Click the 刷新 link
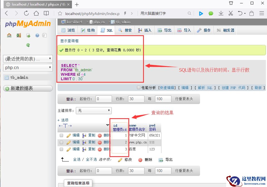The image size is (267, 187). [258, 88]
